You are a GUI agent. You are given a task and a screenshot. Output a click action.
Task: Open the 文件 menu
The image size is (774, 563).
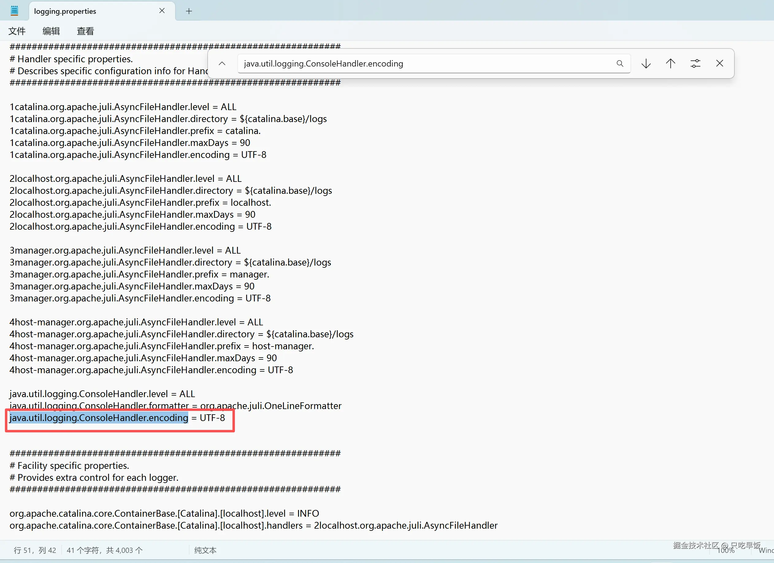coord(17,31)
